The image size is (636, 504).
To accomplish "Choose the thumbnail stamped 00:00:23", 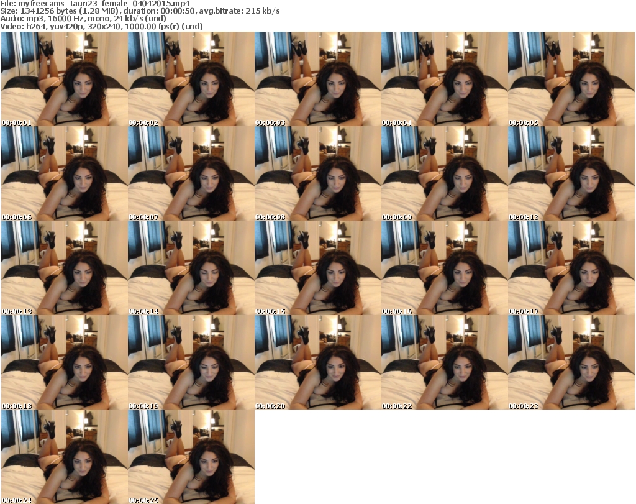I will click(571, 362).
